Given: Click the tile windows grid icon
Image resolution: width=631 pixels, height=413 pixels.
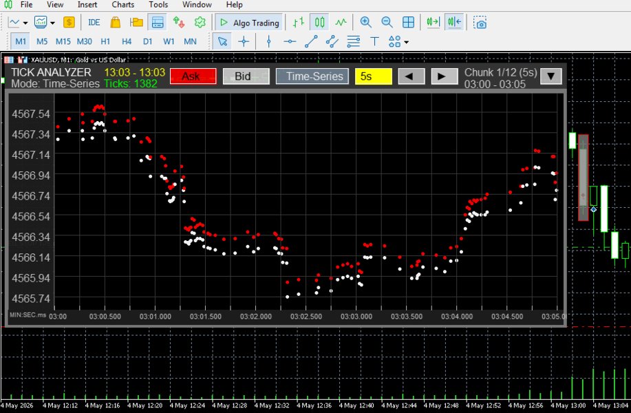Looking at the screenshot, I should pos(409,23).
